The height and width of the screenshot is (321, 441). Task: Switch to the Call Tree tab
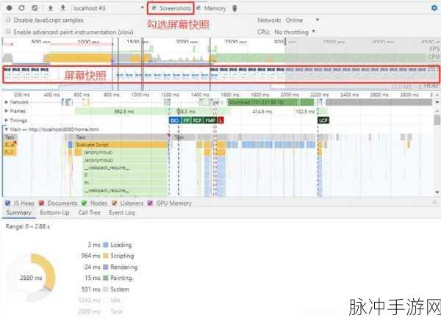point(90,213)
